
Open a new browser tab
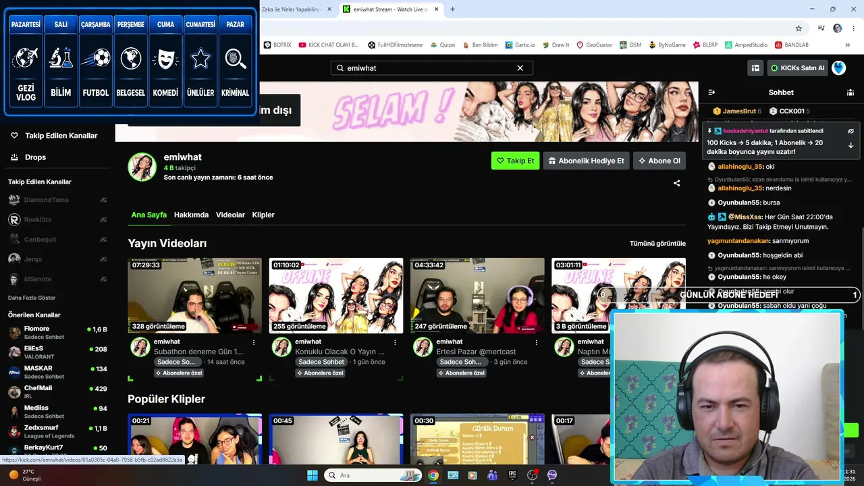click(x=452, y=9)
